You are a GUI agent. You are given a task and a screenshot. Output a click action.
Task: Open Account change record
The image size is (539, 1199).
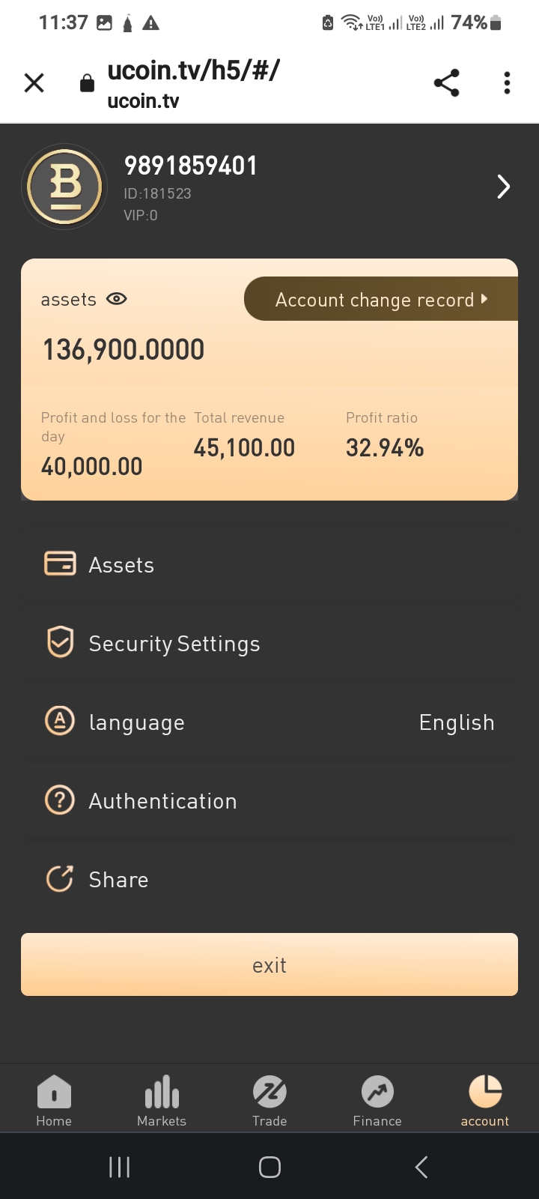pyautogui.click(x=381, y=300)
